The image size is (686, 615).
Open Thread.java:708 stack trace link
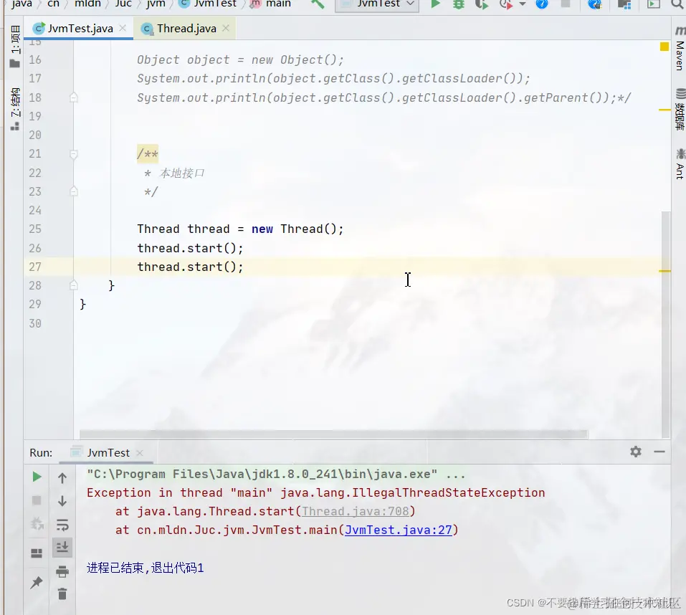point(356,511)
